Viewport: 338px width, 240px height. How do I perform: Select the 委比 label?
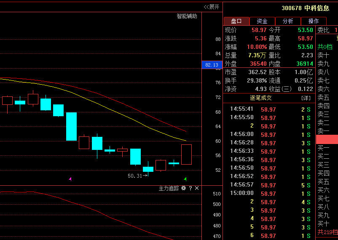323,30
